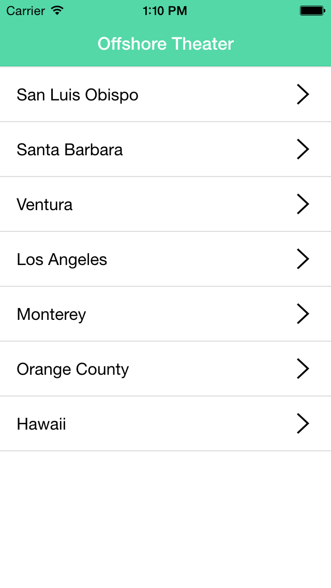The image size is (331, 588).
Task: Tap the Offshore Theater title
Action: (165, 44)
